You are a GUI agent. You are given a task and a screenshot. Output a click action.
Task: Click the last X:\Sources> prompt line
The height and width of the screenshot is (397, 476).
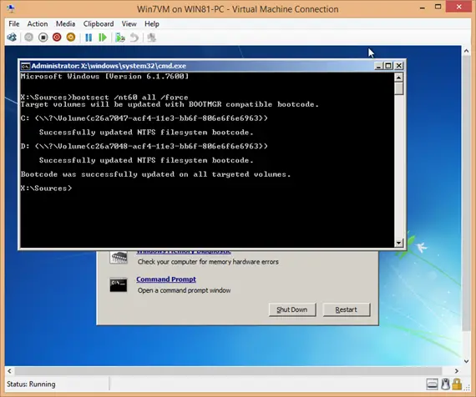pos(47,188)
